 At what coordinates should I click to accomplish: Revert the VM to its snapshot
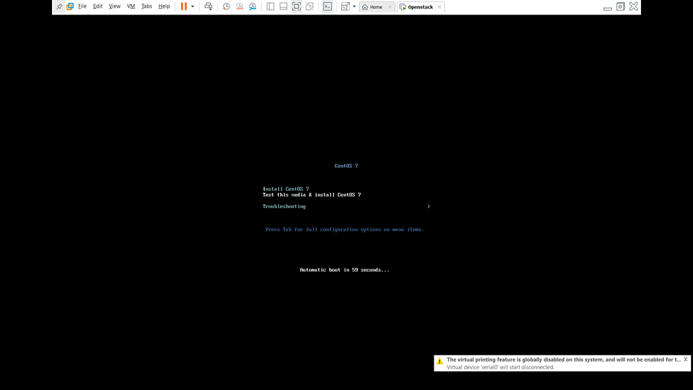[239, 7]
